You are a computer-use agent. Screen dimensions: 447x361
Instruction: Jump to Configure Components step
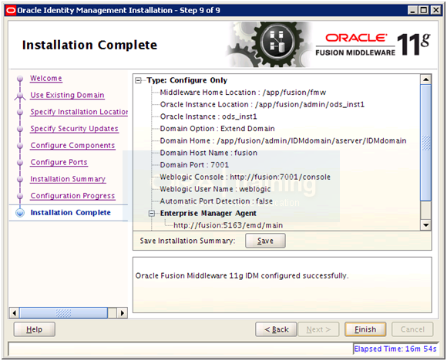[72, 145]
